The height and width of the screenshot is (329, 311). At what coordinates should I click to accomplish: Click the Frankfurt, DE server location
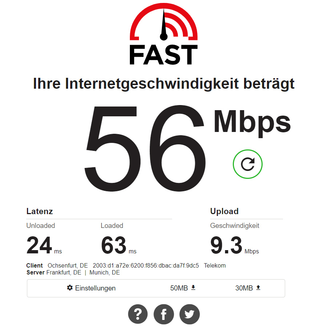pos(64,272)
